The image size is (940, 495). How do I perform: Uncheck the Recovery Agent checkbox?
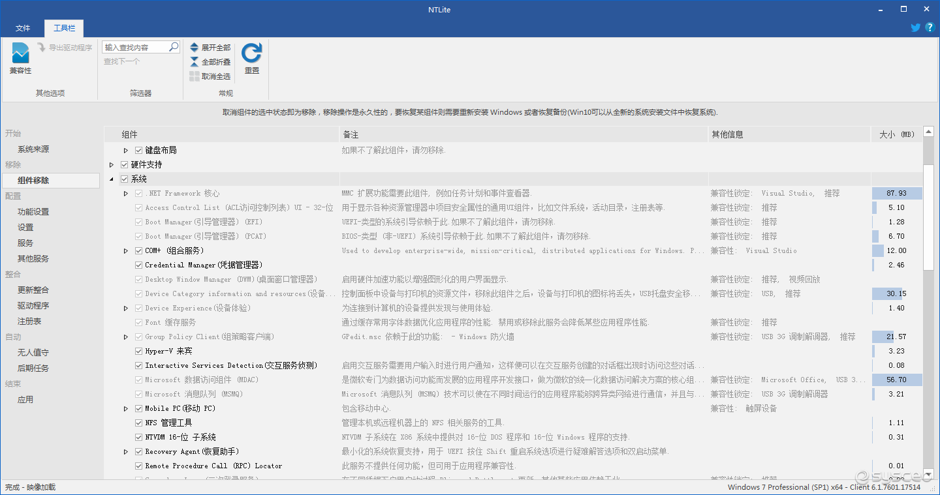point(138,452)
